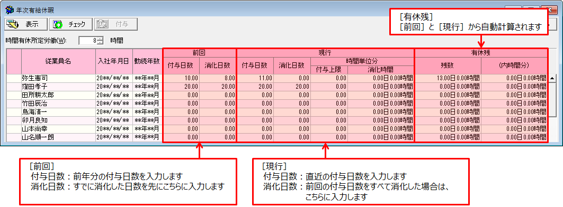Viewport: 563px width, 207px height.
Task: Click 弥生憲司's 前回 消化日数 cell 8.00
Action: pyautogui.click(x=218, y=78)
